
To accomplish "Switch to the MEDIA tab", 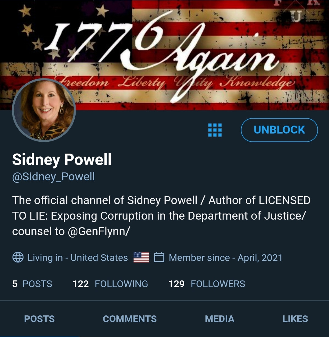I will tap(220, 319).
